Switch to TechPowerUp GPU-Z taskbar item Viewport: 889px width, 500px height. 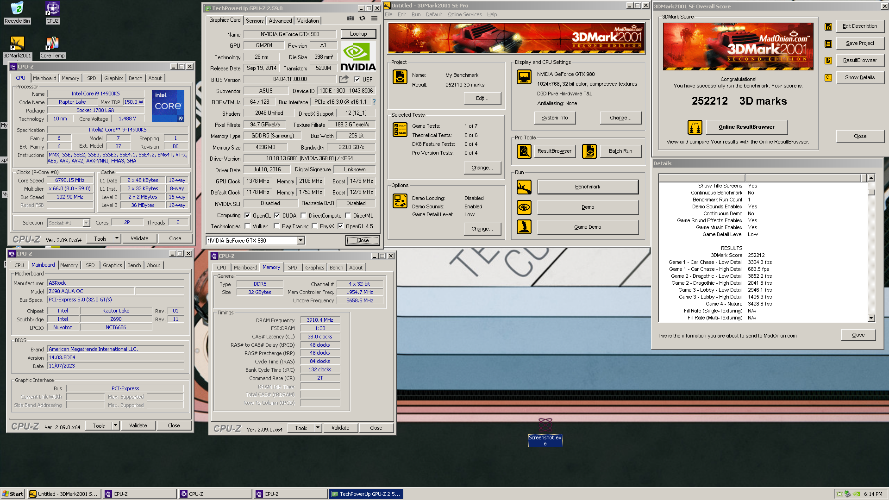366,494
